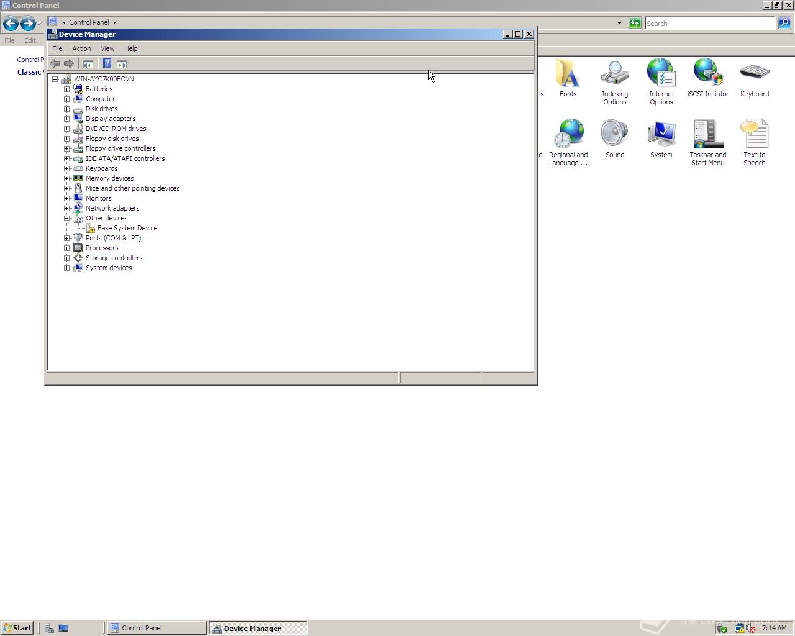
Task: Expand the Display adapters node
Action: point(67,119)
